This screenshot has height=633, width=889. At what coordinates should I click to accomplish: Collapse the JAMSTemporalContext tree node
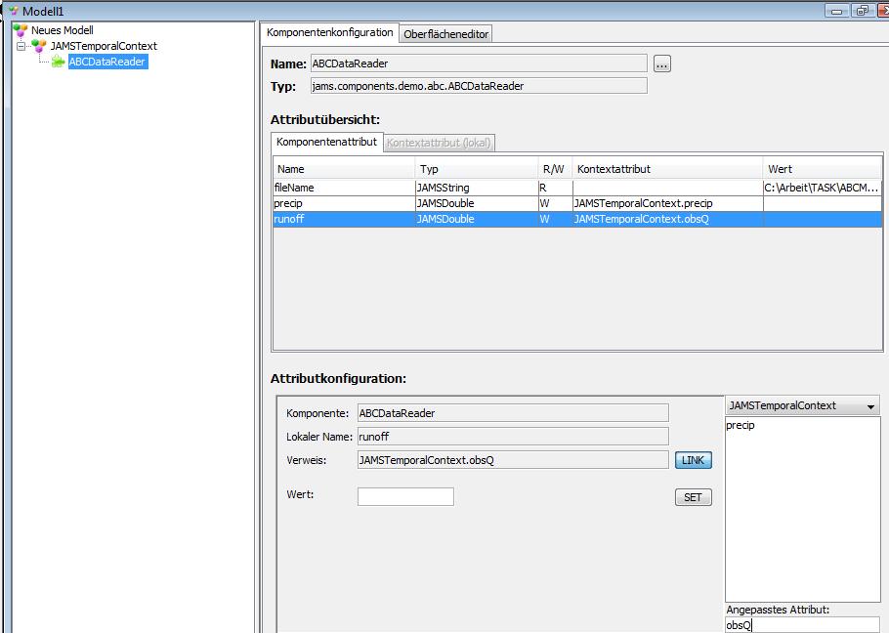click(21, 46)
